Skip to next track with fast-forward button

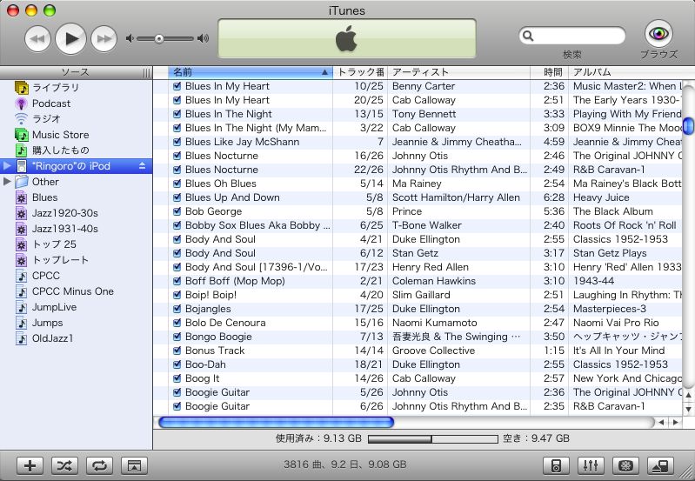pos(104,38)
